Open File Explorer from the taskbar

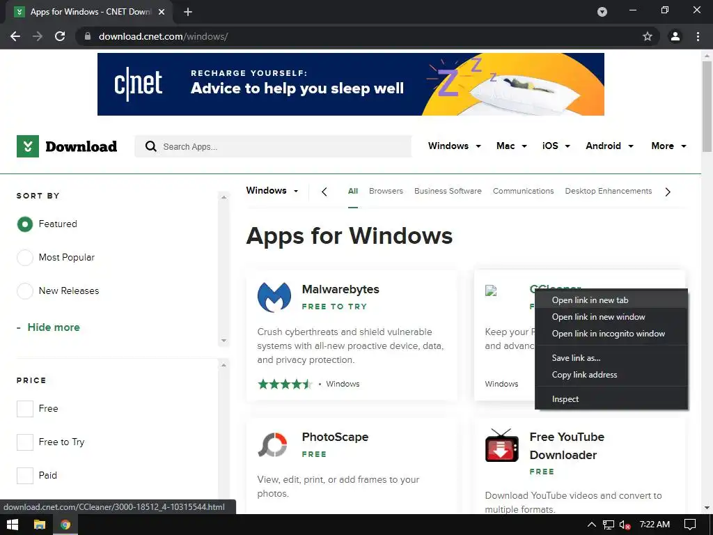40,525
